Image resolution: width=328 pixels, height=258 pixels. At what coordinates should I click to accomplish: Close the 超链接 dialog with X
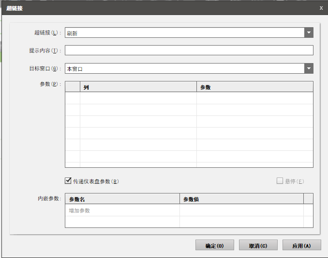click(x=321, y=8)
